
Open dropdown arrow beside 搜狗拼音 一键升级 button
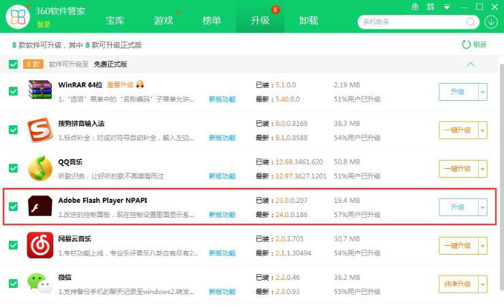(483, 131)
